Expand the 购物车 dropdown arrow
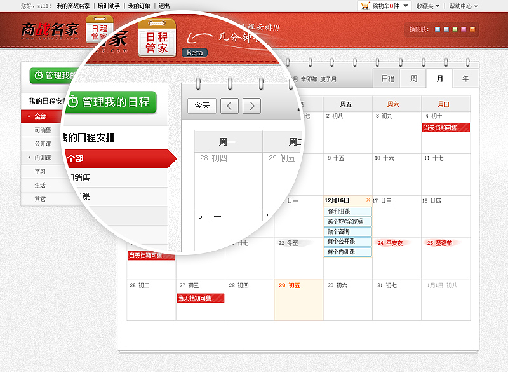The width and height of the screenshot is (508, 372). point(406,6)
